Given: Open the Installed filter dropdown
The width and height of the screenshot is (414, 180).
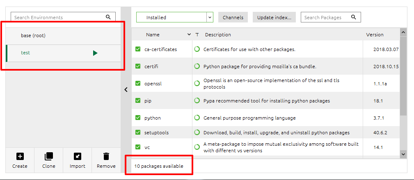Looking at the screenshot, I should click(174, 17).
